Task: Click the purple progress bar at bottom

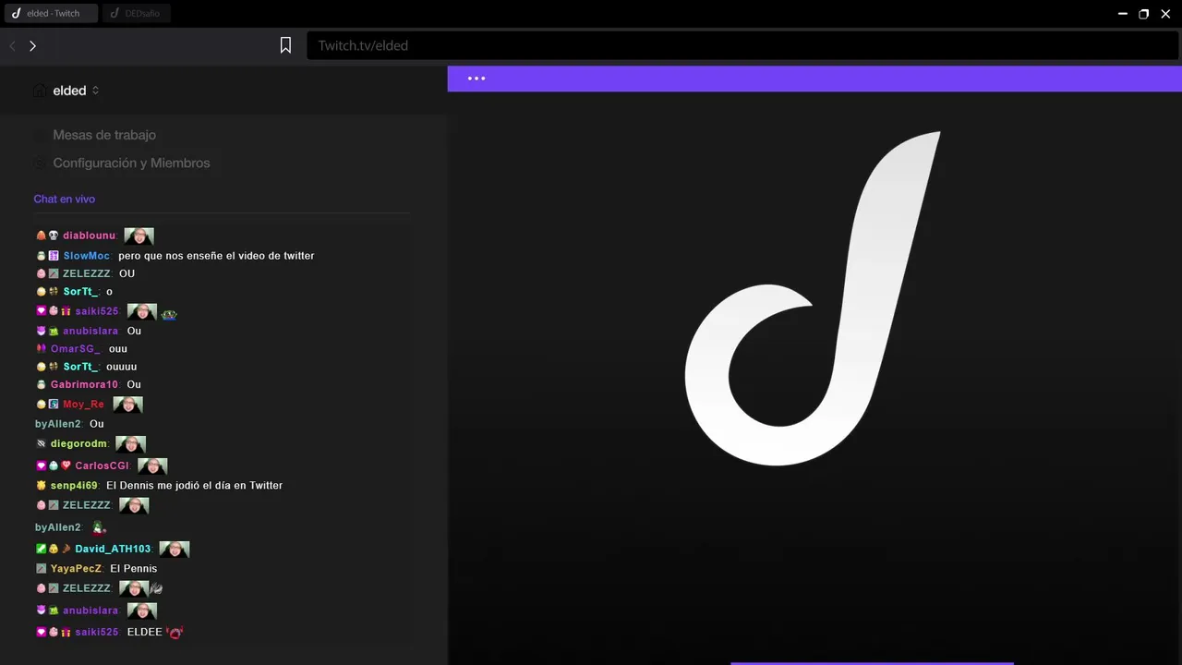Action: click(872, 663)
